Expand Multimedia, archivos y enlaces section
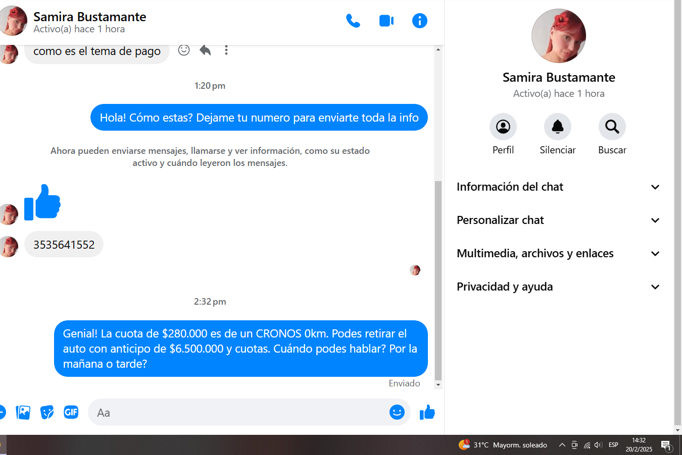 pos(558,253)
